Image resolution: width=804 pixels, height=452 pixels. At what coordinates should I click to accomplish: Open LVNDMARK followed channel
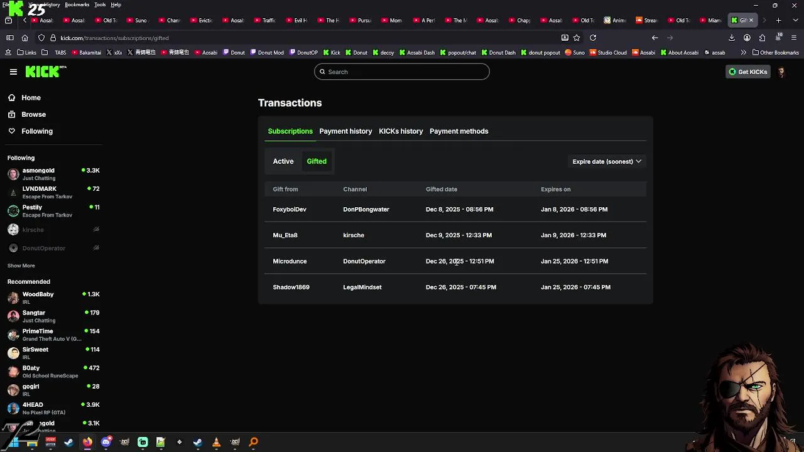click(x=53, y=192)
